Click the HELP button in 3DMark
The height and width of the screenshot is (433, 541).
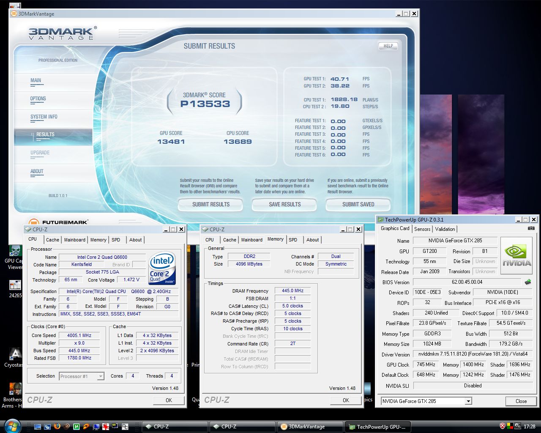(388, 46)
